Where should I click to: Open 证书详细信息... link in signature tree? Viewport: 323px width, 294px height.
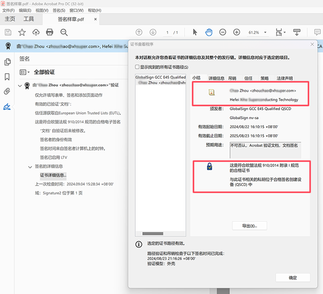click(x=53, y=175)
